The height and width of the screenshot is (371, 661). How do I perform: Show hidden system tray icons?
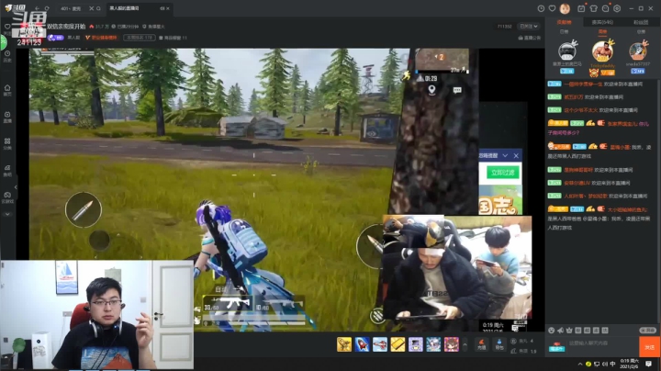(x=579, y=364)
